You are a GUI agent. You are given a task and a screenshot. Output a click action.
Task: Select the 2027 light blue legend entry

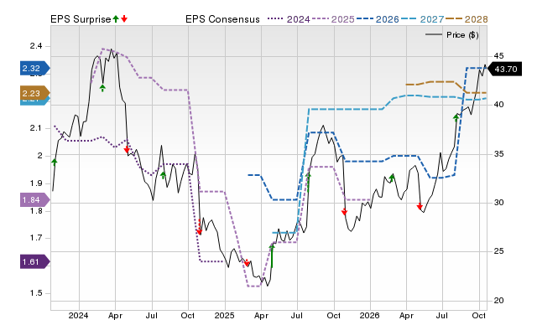pos(422,19)
